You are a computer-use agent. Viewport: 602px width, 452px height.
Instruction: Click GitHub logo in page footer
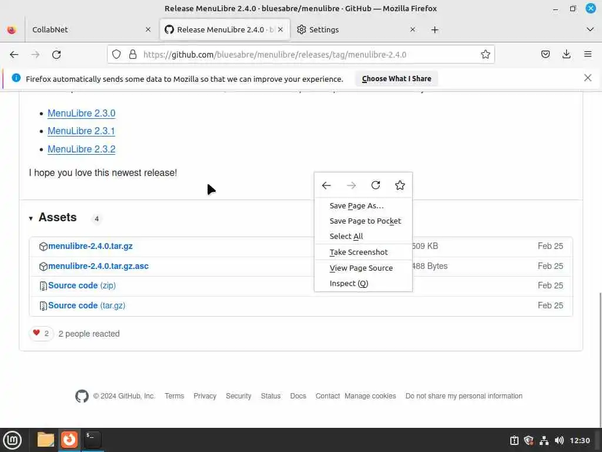point(82,396)
